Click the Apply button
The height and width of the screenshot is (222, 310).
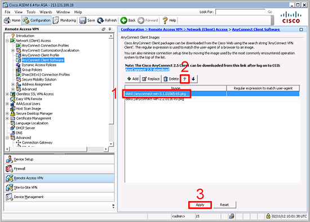pos(200,205)
